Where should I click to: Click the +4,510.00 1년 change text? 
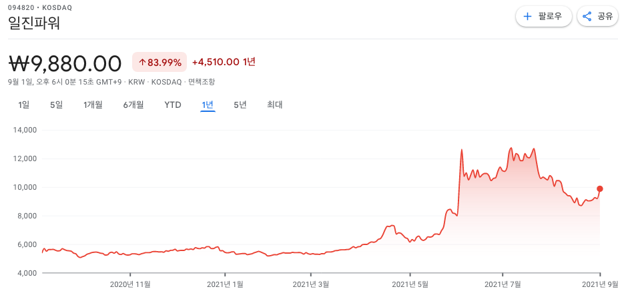click(x=224, y=62)
